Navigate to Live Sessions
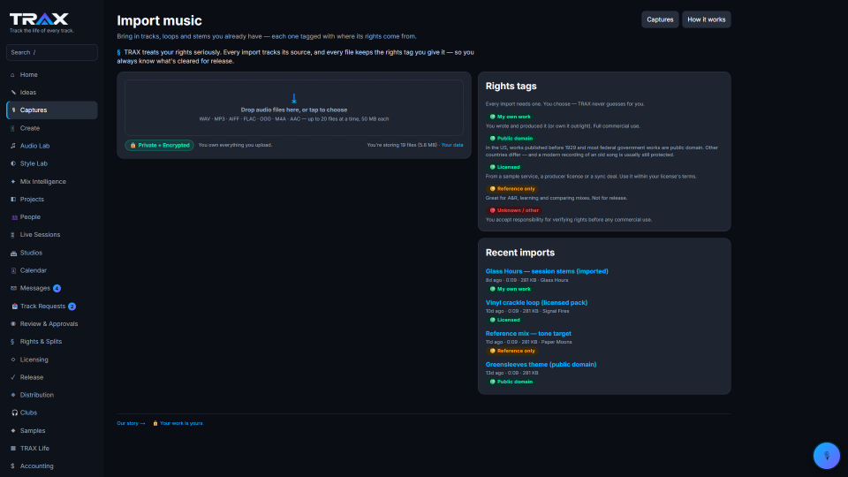 click(x=52, y=235)
